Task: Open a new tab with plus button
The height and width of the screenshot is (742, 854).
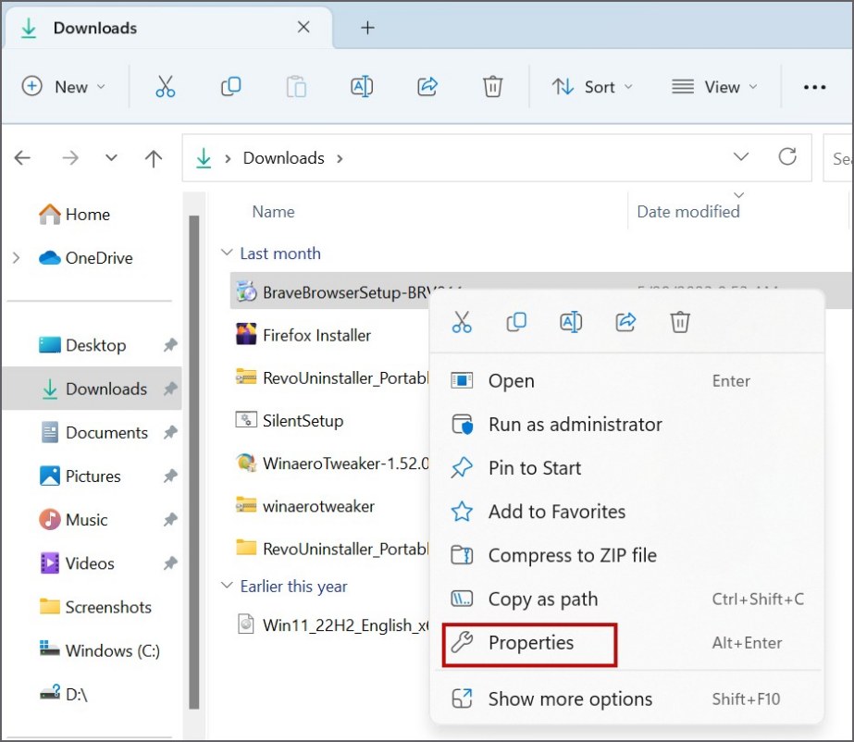Action: click(x=367, y=28)
